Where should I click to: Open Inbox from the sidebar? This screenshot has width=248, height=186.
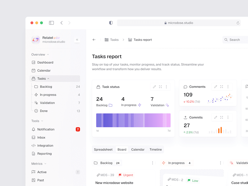tap(55, 137)
